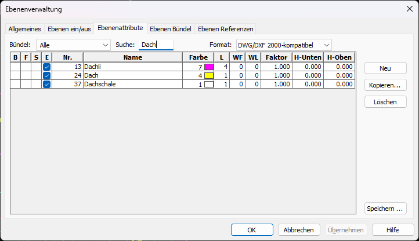Open the Ebenen ein/aus tab
The height and width of the screenshot is (241, 419).
coord(69,29)
